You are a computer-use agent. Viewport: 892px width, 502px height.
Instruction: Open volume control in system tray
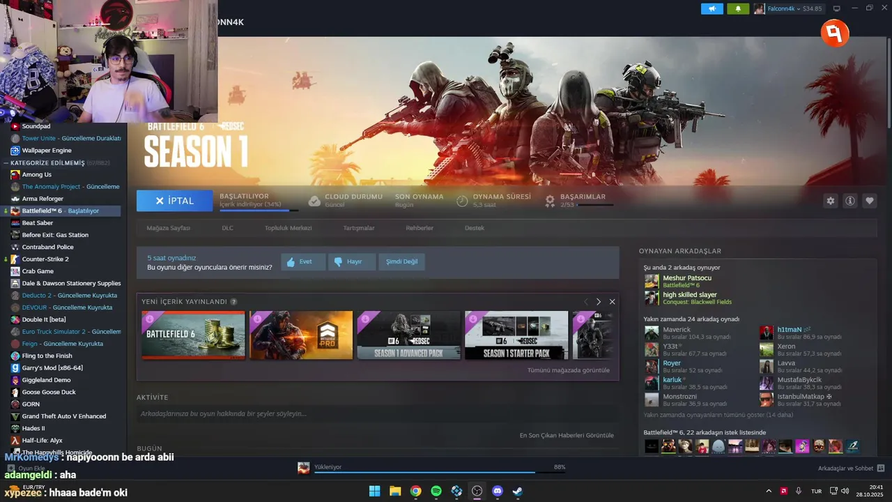pos(845,491)
